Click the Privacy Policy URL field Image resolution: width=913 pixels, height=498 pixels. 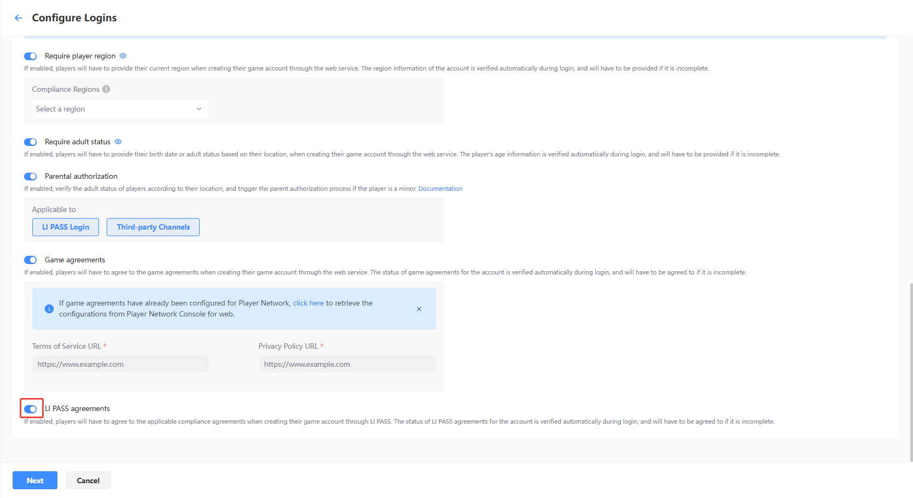click(347, 364)
